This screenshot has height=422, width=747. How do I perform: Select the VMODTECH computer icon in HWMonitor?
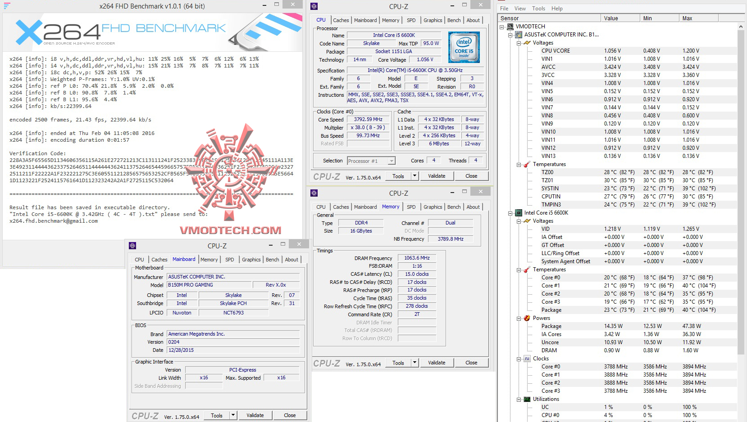(x=510, y=27)
